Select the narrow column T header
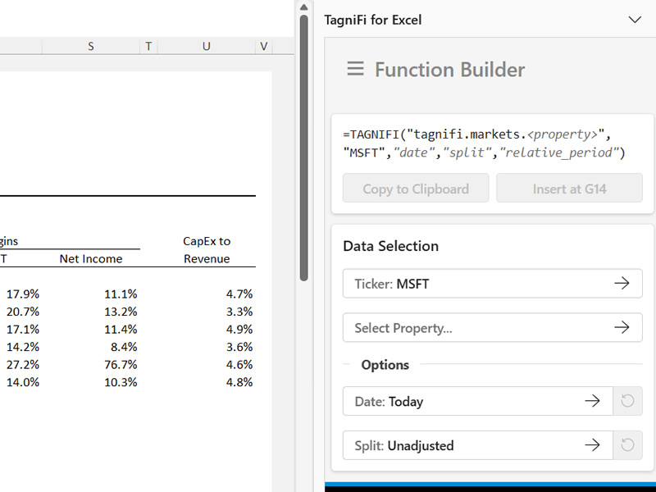 (x=148, y=47)
